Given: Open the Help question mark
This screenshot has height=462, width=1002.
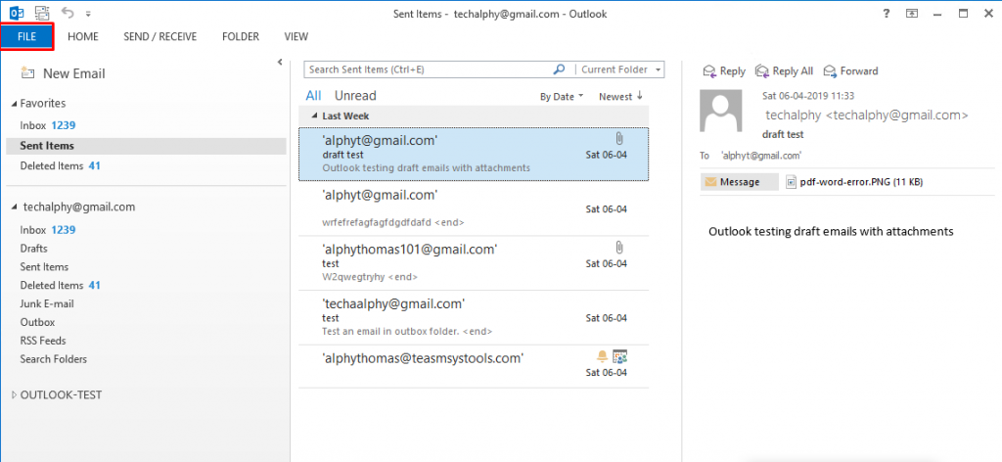Looking at the screenshot, I should pos(887,13).
